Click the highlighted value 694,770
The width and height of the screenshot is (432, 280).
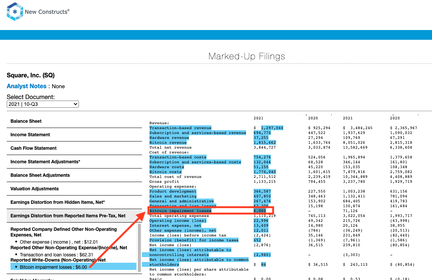click(x=262, y=133)
